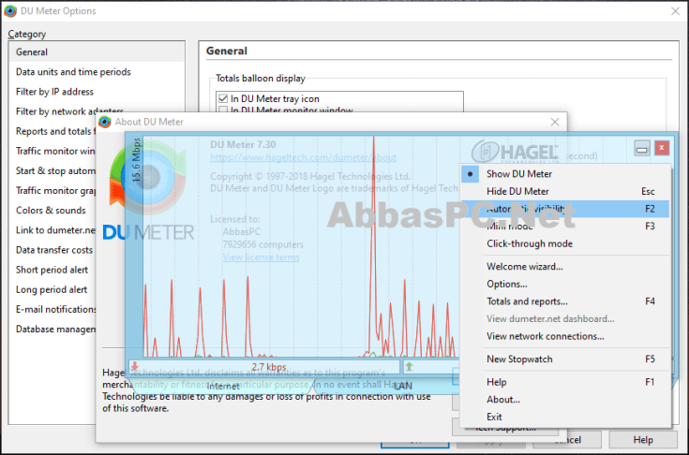
Task: Choose Show DU Meter in context menu
Action: 565,174
